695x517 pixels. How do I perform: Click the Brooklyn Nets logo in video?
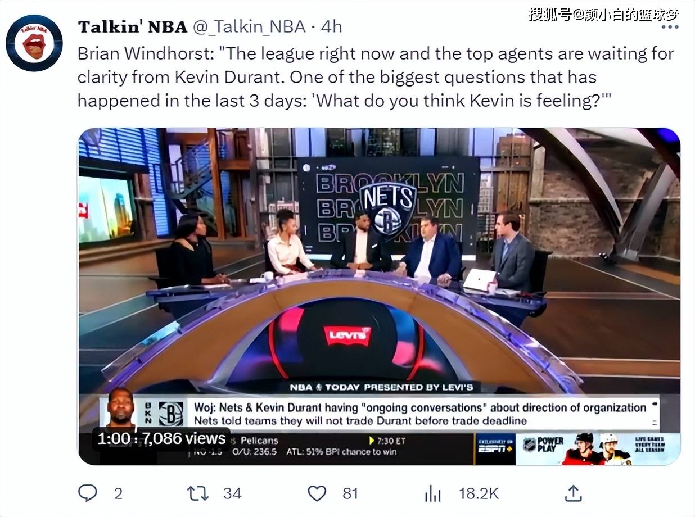tap(388, 207)
